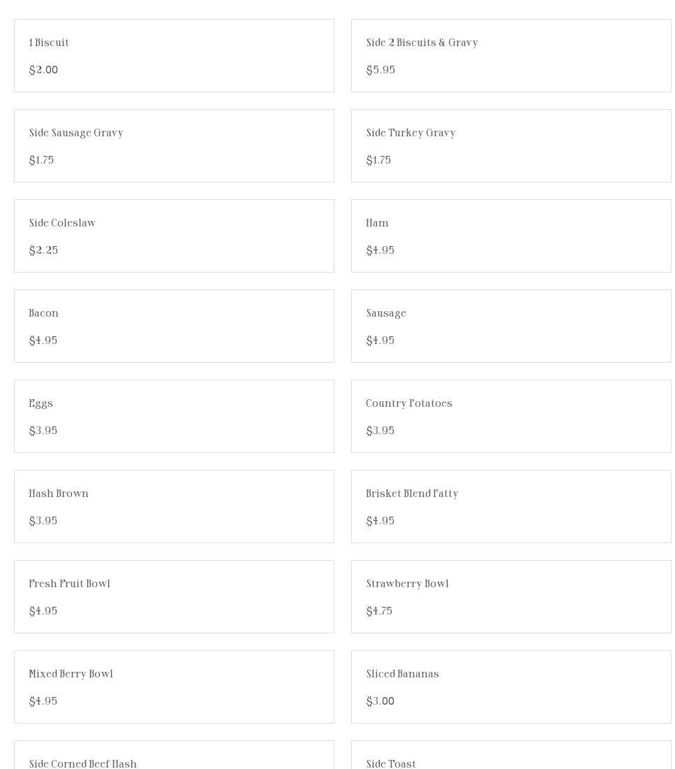This screenshot has width=675, height=769.
Task: Add the Ham side item
Action: point(511,236)
